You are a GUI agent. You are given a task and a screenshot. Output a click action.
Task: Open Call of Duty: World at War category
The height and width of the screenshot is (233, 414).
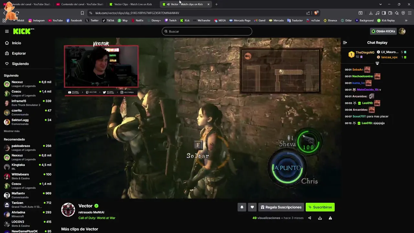(x=97, y=218)
